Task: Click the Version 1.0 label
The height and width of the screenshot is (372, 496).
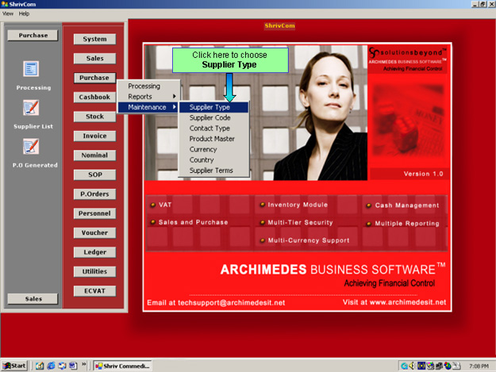Action: click(x=423, y=174)
